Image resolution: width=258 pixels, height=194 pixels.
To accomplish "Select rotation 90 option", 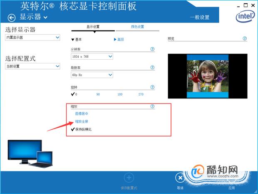I will tap(98, 94).
